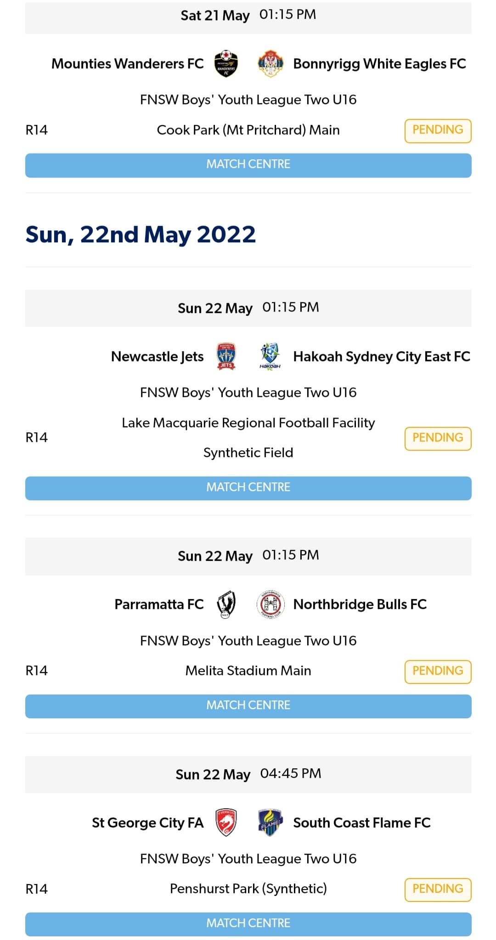
Task: Click the PENDING status on Melita Stadium match
Action: pyautogui.click(x=438, y=671)
